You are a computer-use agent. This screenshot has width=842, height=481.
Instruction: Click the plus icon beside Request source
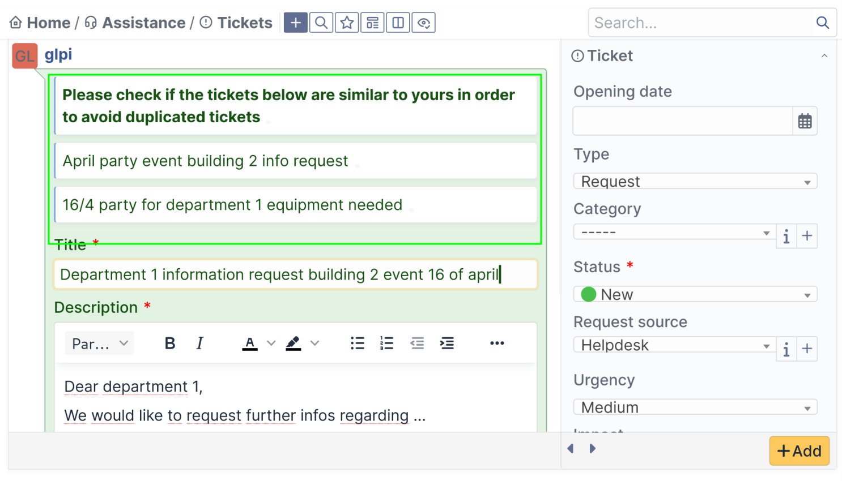[807, 349]
